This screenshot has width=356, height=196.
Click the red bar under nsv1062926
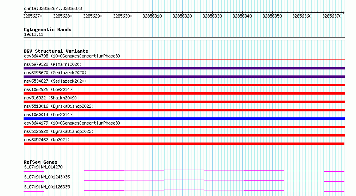tap(184, 93)
